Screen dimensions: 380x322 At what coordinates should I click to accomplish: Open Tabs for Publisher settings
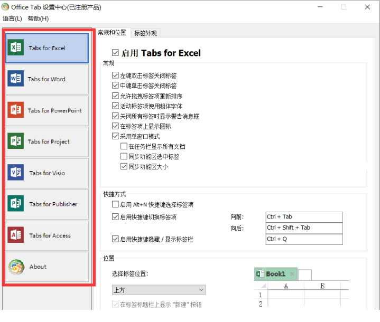(47, 204)
